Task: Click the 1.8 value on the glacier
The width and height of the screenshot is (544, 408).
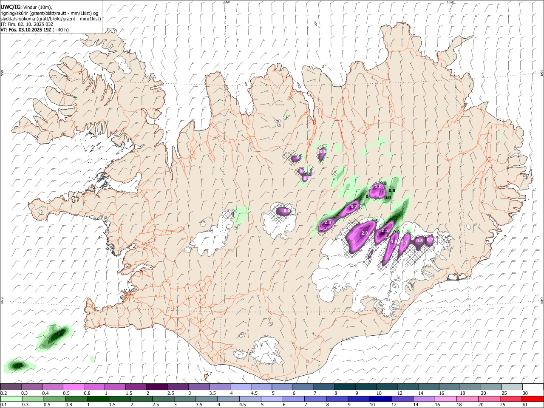Action: pyautogui.click(x=394, y=241)
